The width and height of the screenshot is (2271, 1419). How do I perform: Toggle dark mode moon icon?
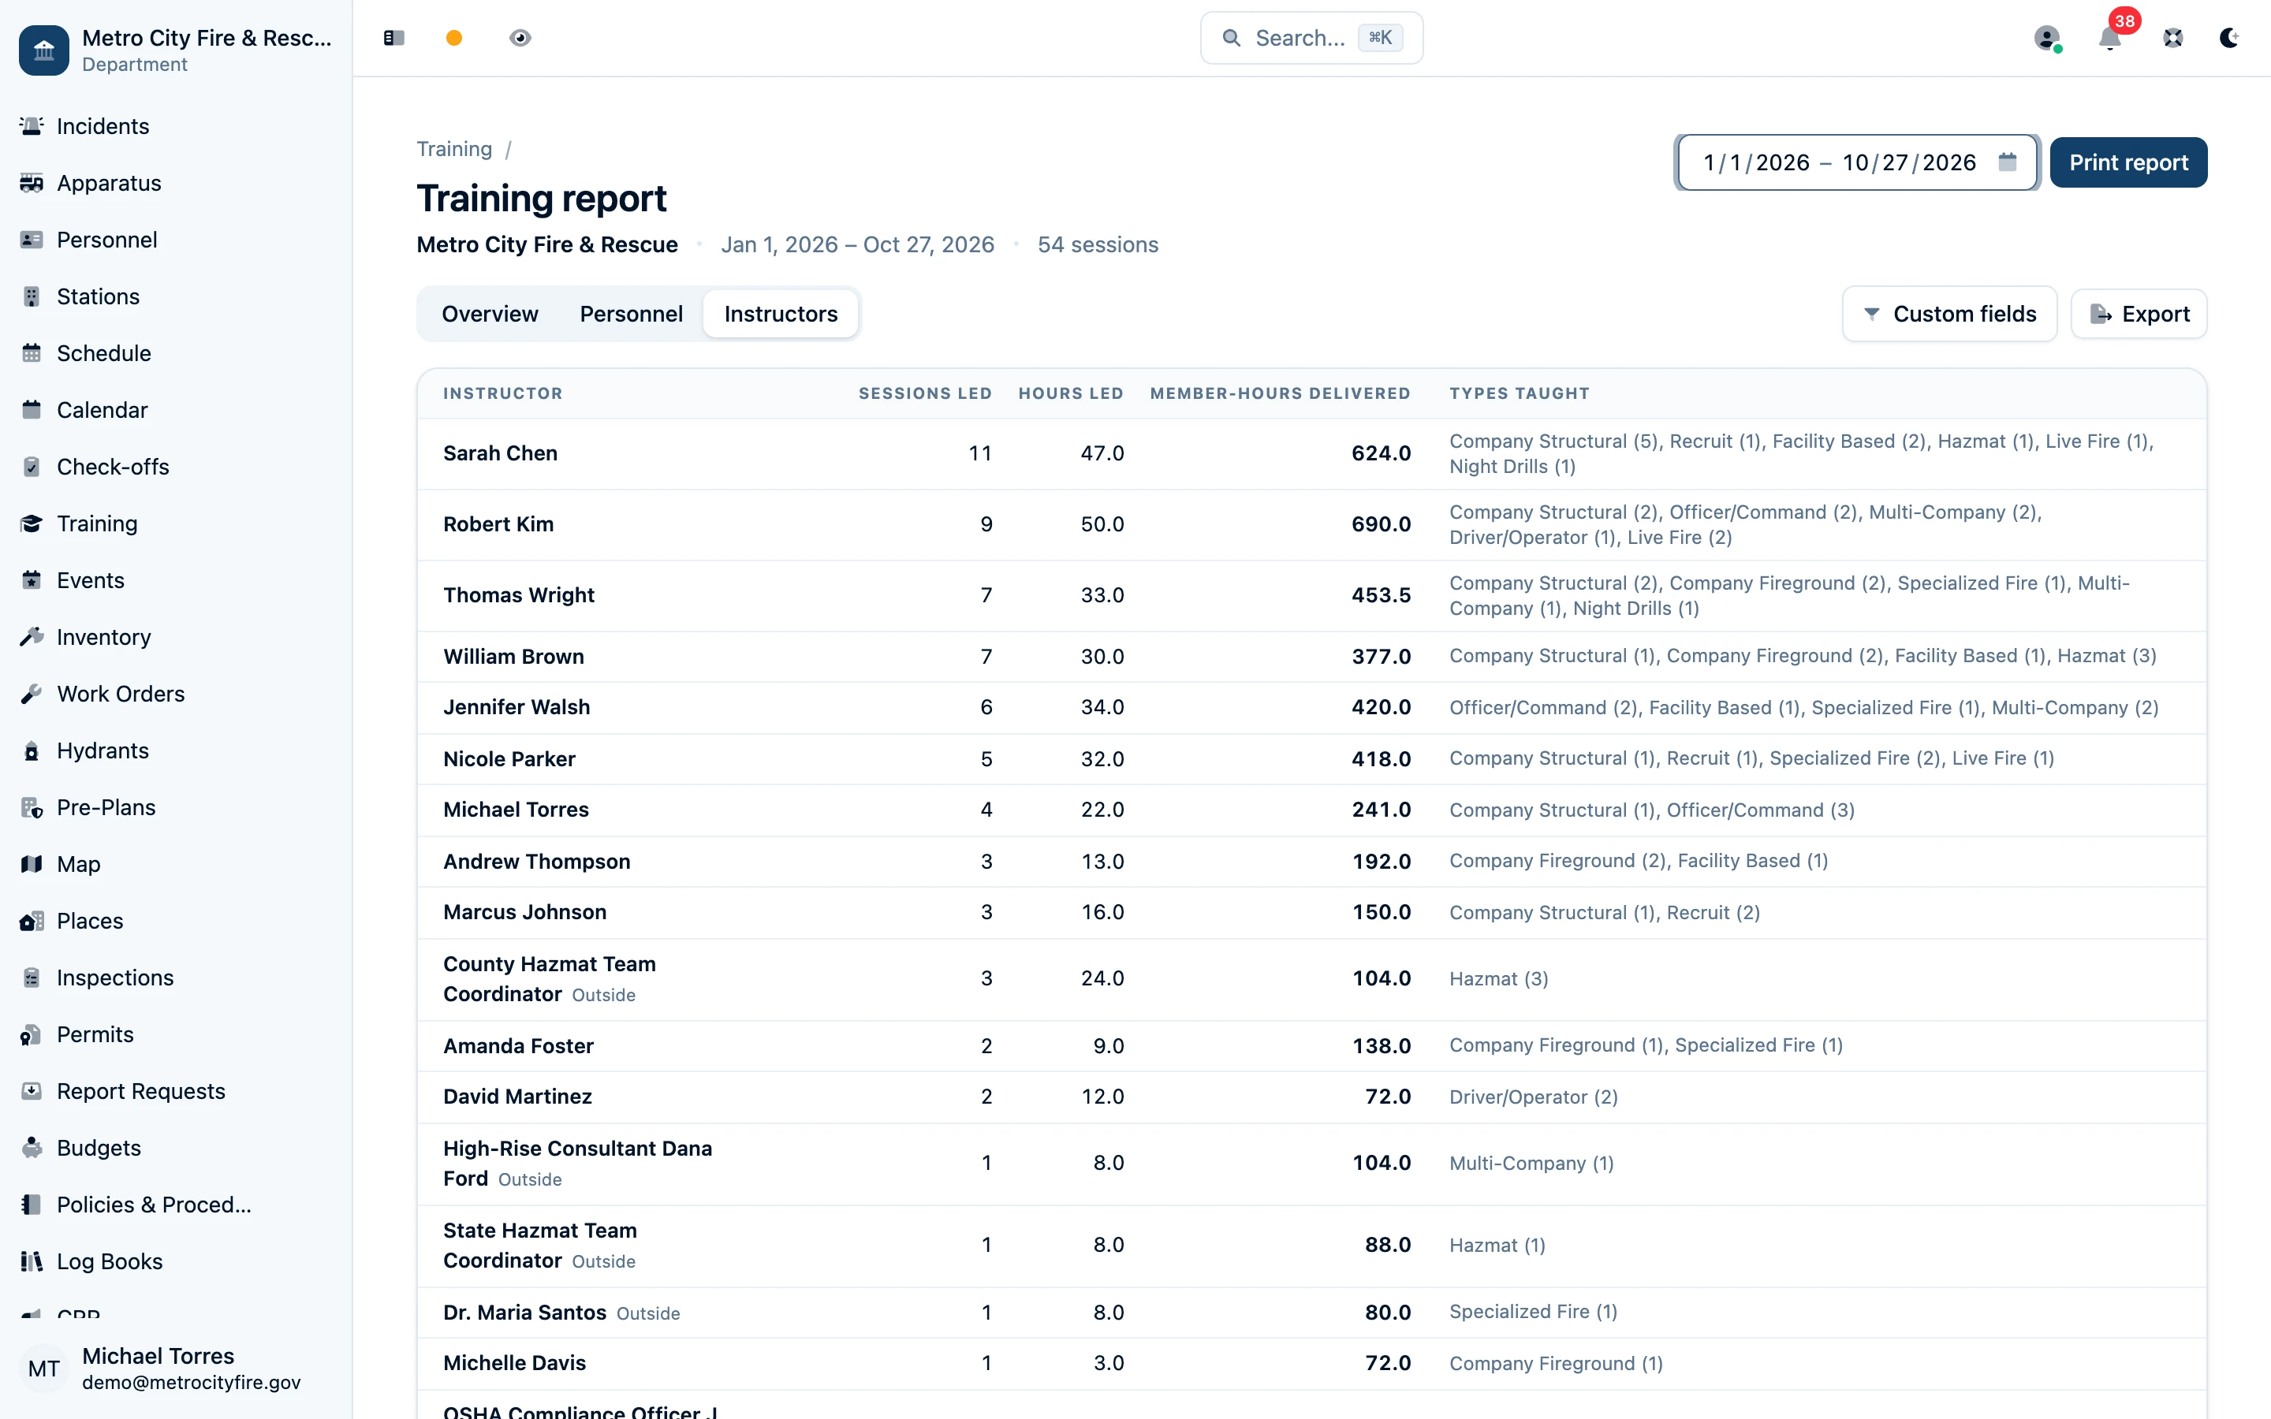click(2230, 38)
